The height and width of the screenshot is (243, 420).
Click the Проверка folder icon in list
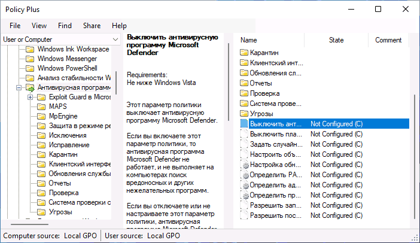(244, 93)
